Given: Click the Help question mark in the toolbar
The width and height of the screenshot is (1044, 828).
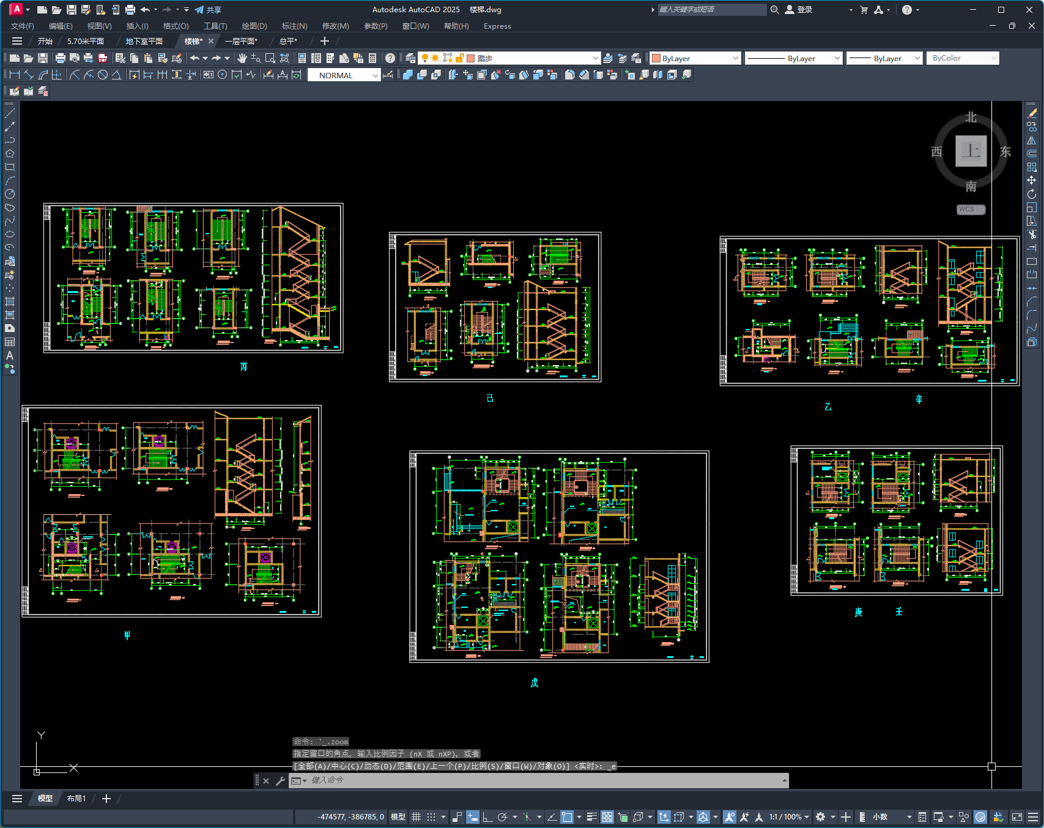Looking at the screenshot, I should pos(390,58).
